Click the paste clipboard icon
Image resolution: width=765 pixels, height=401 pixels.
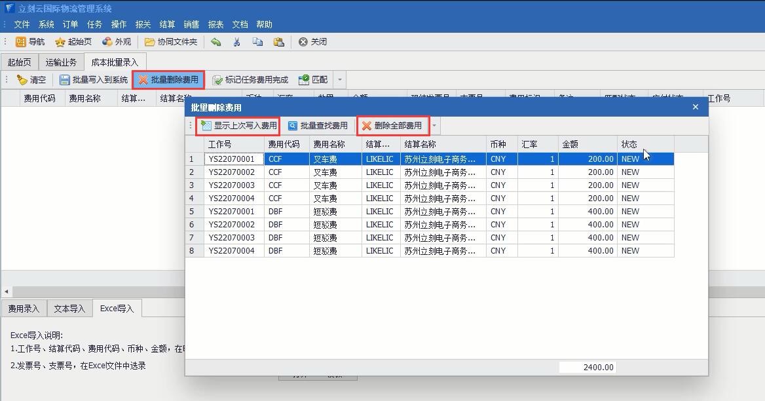[278, 42]
